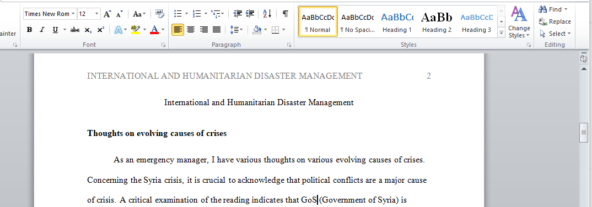Click the Shading paint bucket icon
The height and width of the screenshot is (207, 592).
[257, 30]
